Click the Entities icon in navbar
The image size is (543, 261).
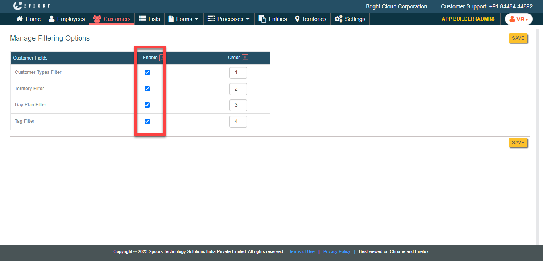[x=262, y=19]
